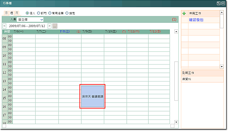Choose the 常用名單 radio option
The width and height of the screenshot is (229, 132).
[x=50, y=13]
